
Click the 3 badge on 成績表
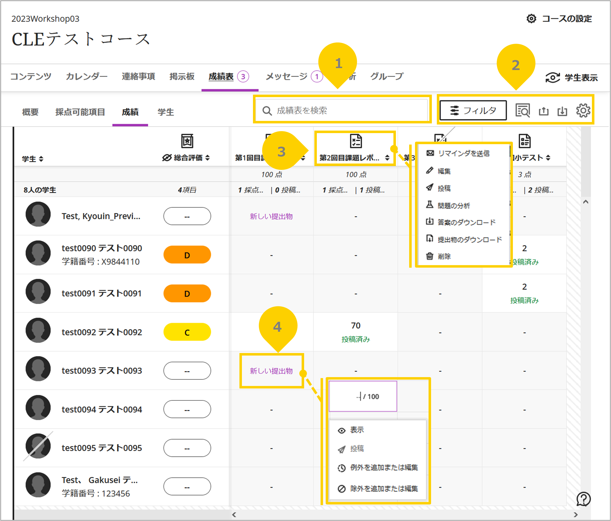click(x=243, y=77)
